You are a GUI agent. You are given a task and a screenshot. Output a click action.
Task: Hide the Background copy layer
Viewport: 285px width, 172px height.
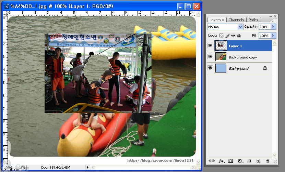click(210, 57)
